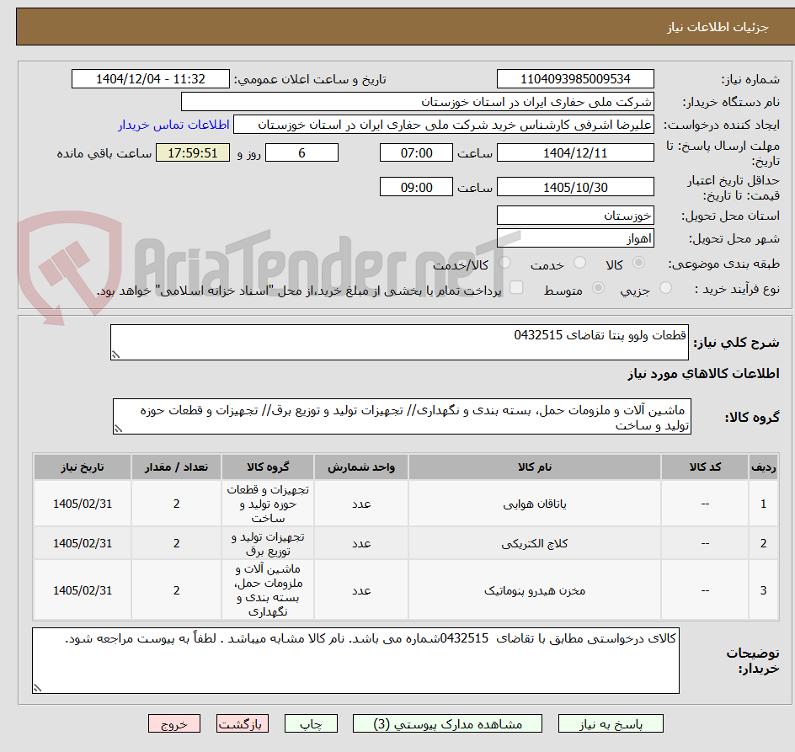The image size is (795, 752).
Task: Click the تاریخ نیاز column header
Action: click(83, 467)
